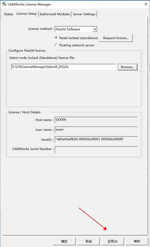Click the Request license... button
Screen dimensions: 150x247
pos(116,38)
